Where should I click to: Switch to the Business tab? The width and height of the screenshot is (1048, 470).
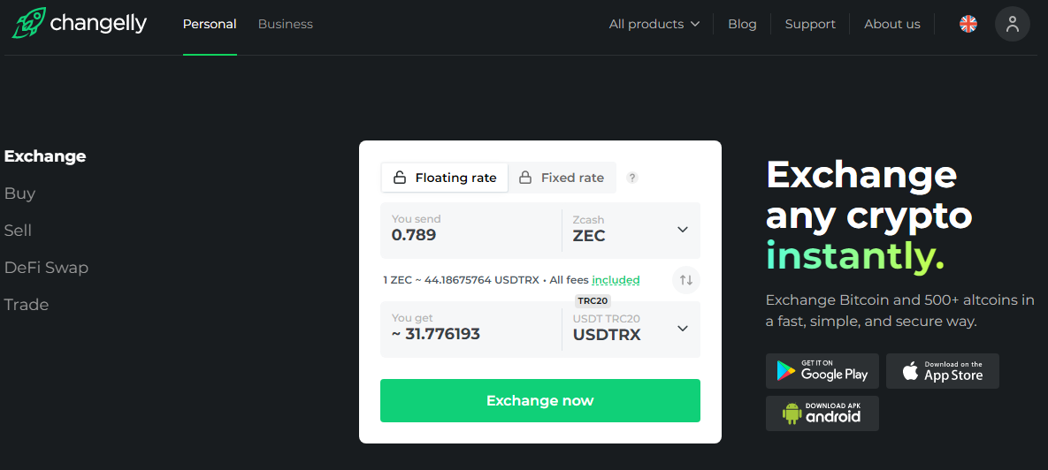(x=286, y=24)
